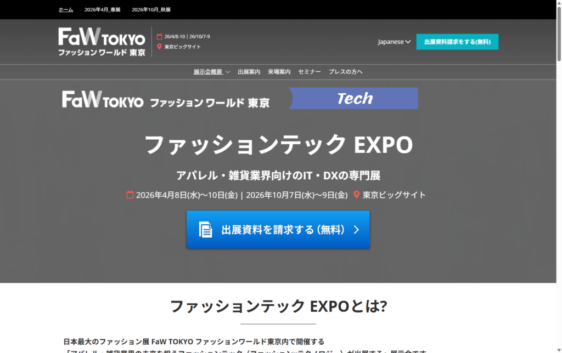Click the red pin icon in hero banner
The image size is (562, 353).
pos(356,195)
